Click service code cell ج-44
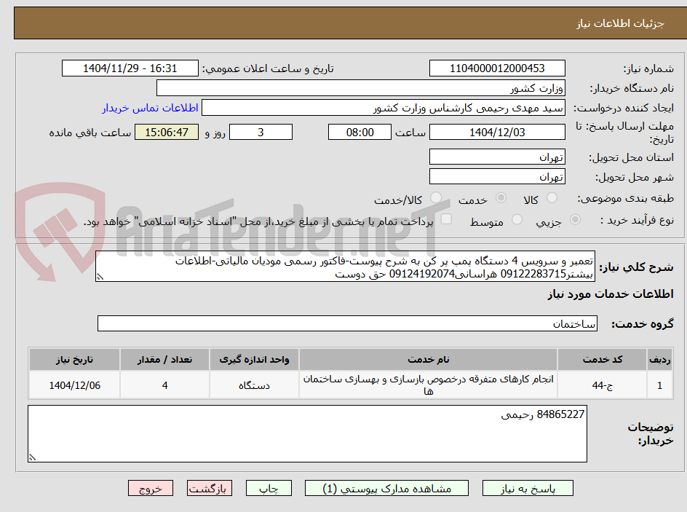Viewport: 687px width, 512px height. pos(602,385)
